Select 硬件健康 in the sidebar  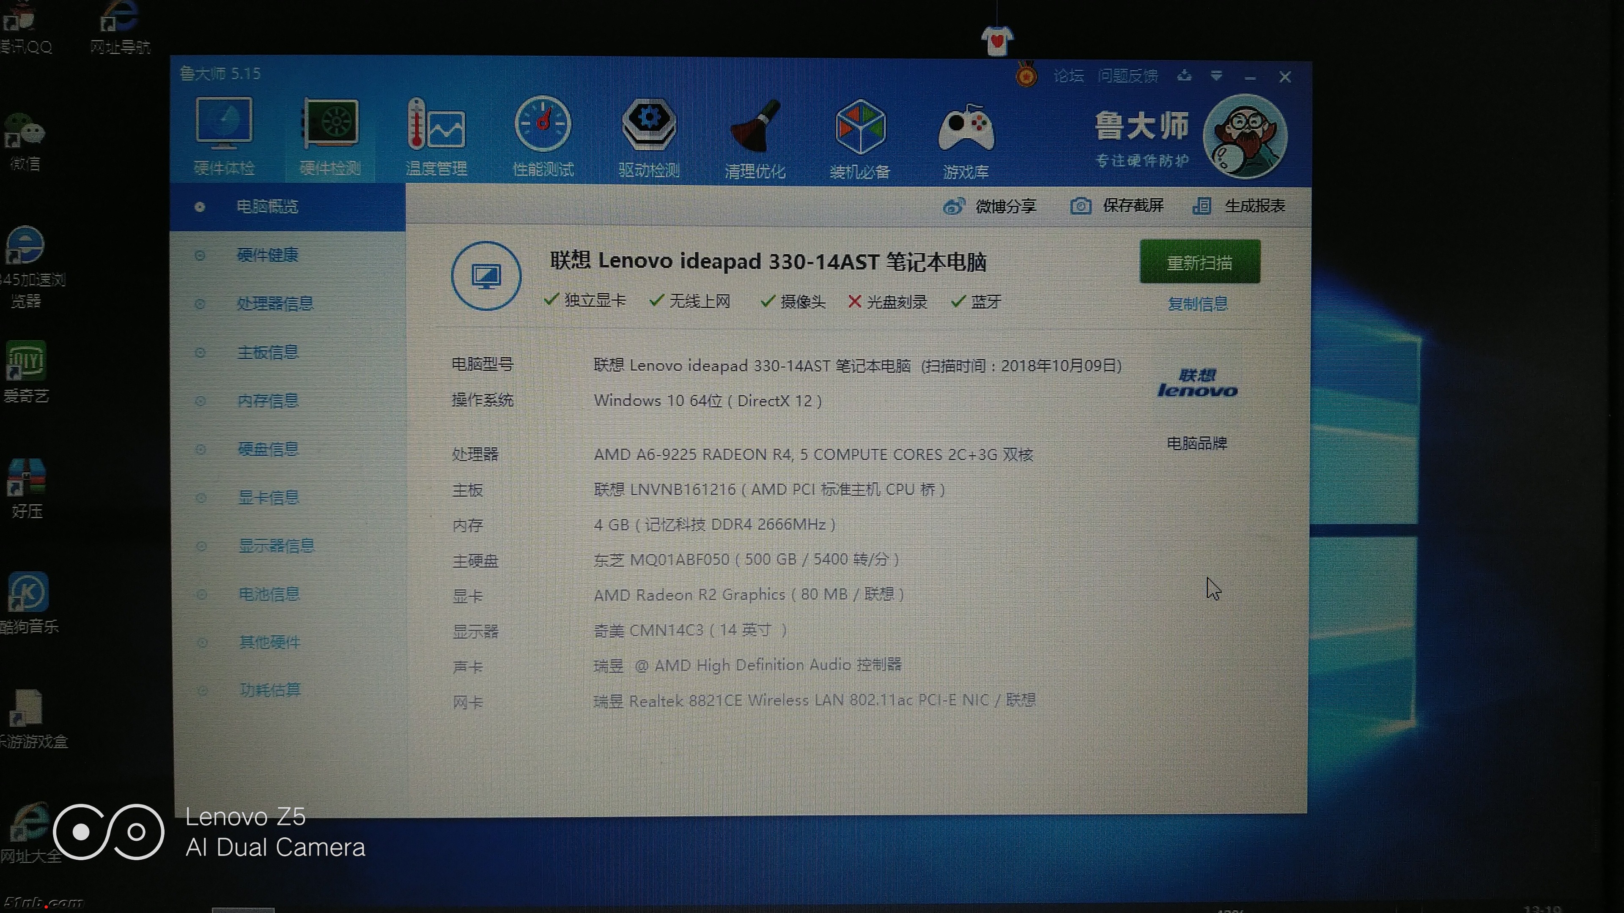pos(267,255)
